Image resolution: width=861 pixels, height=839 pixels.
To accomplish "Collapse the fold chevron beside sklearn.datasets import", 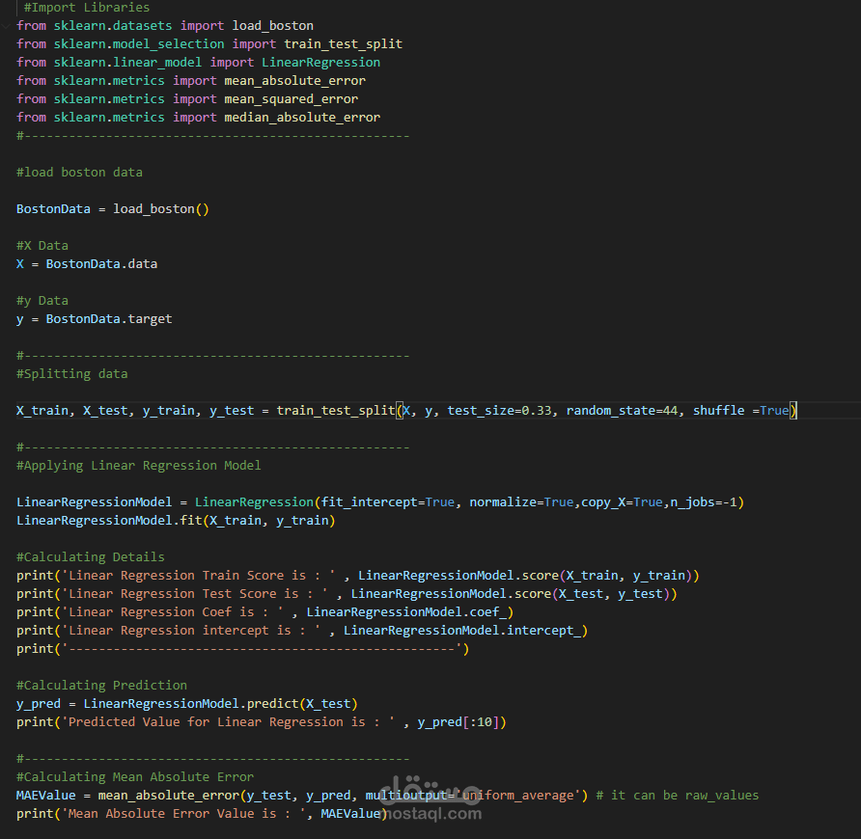I will pyautogui.click(x=6, y=26).
